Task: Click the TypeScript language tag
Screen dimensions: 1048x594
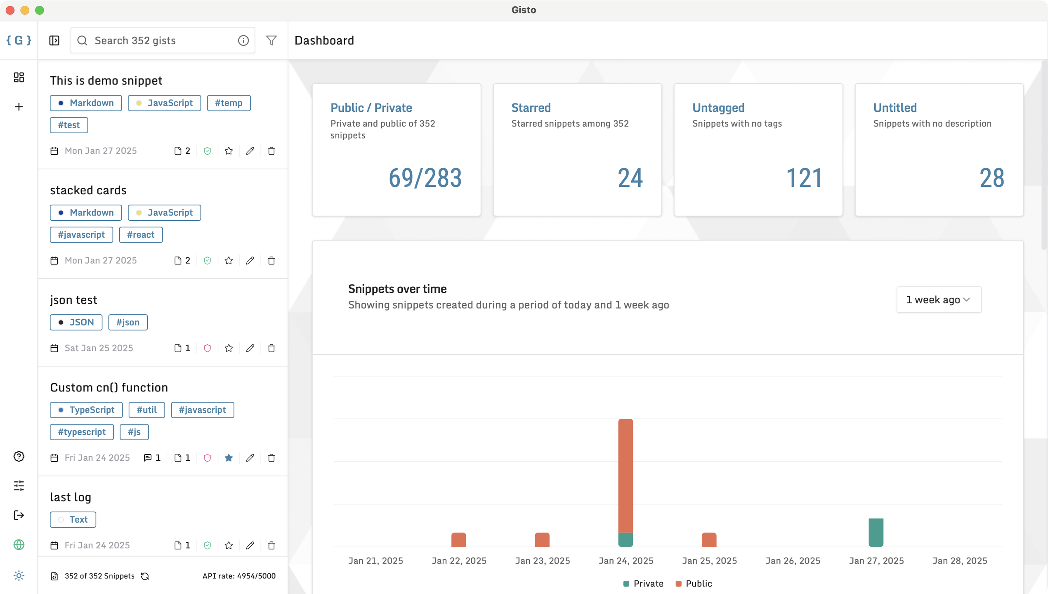Action: pyautogui.click(x=86, y=410)
